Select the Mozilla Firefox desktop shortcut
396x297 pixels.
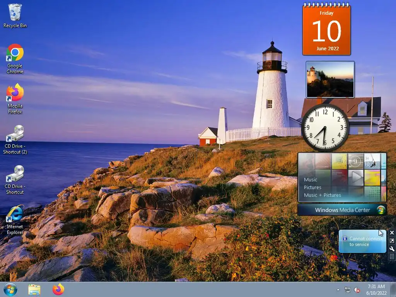(15, 99)
